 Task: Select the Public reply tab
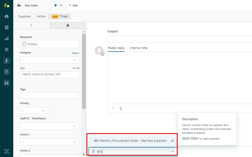click(x=116, y=48)
